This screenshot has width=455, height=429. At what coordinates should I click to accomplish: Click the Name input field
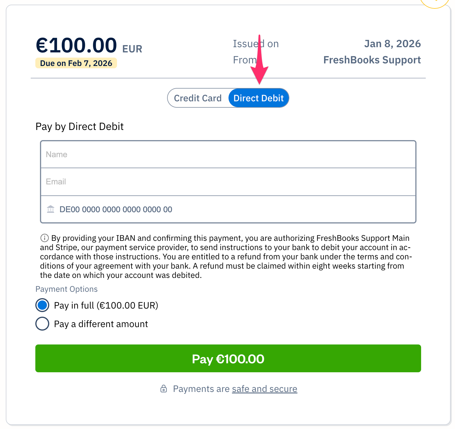[x=229, y=154]
